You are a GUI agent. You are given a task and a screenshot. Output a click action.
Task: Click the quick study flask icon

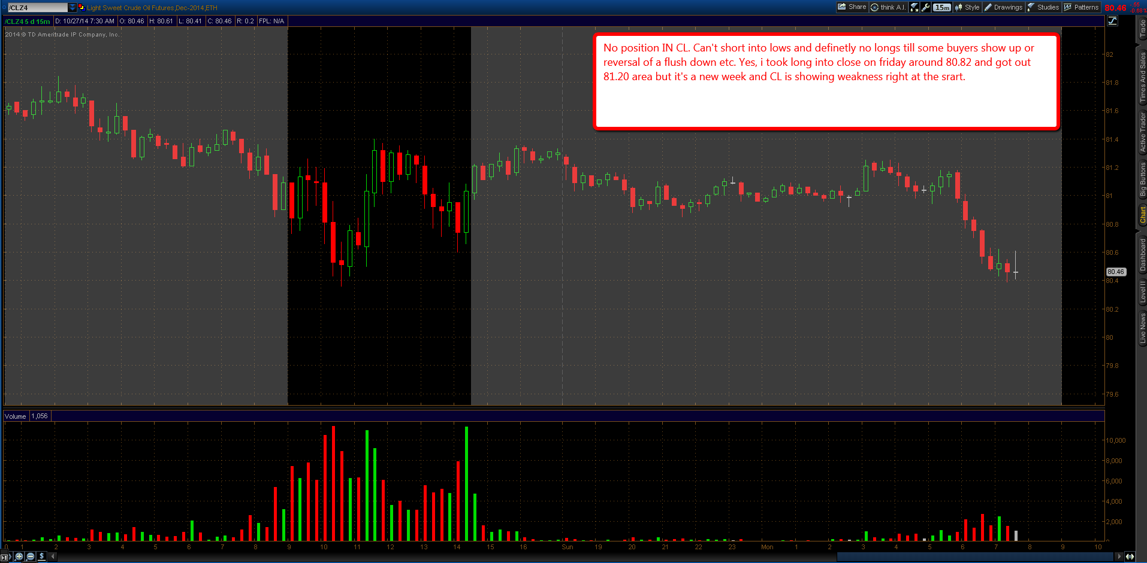pos(914,7)
